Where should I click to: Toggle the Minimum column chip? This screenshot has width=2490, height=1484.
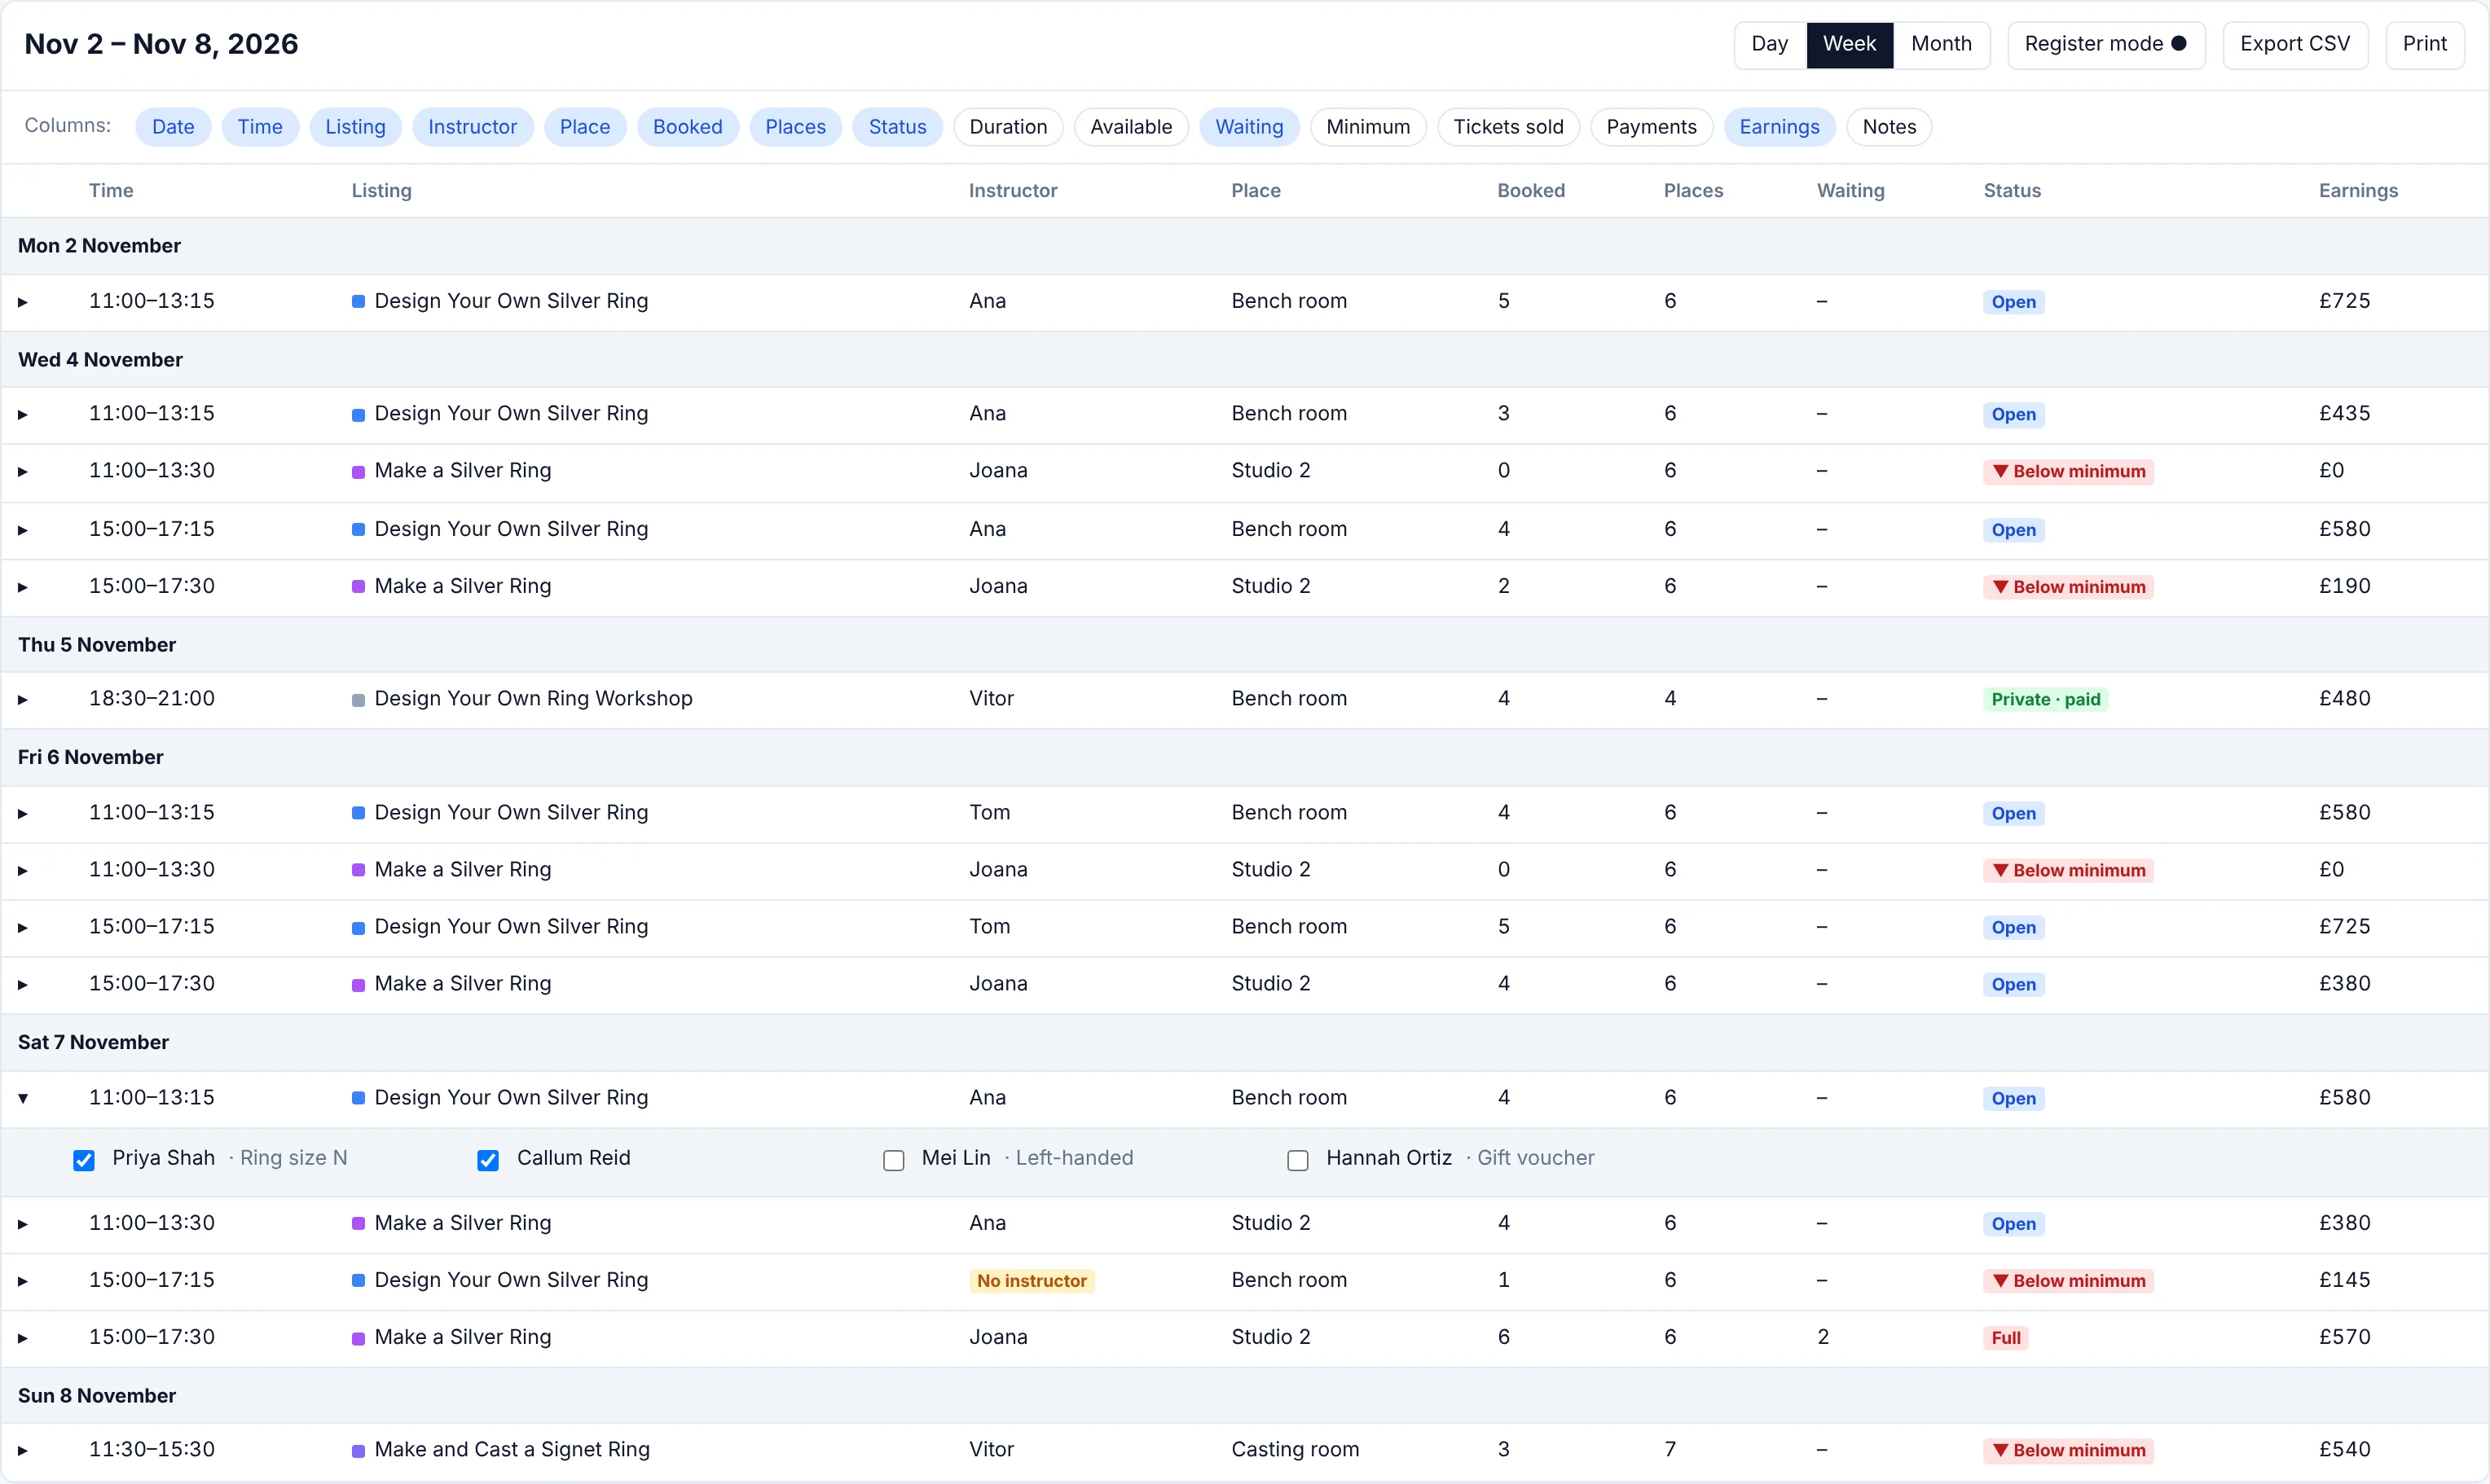tap(1367, 127)
